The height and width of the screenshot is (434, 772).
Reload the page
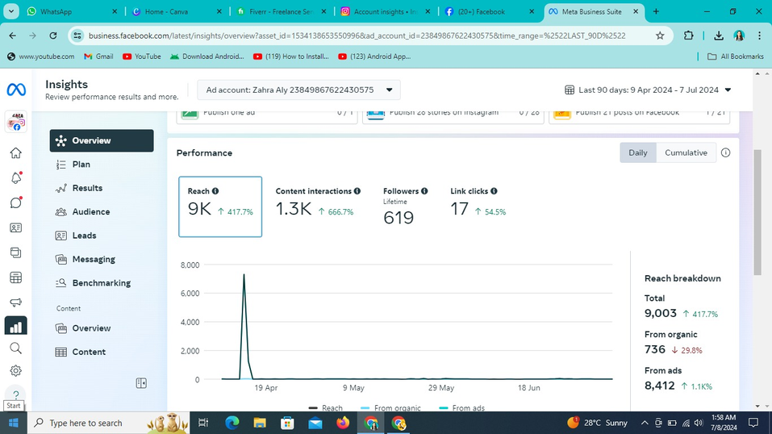[x=53, y=35]
